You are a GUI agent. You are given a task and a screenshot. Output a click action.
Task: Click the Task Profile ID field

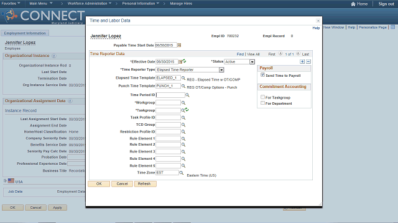tap(168, 118)
